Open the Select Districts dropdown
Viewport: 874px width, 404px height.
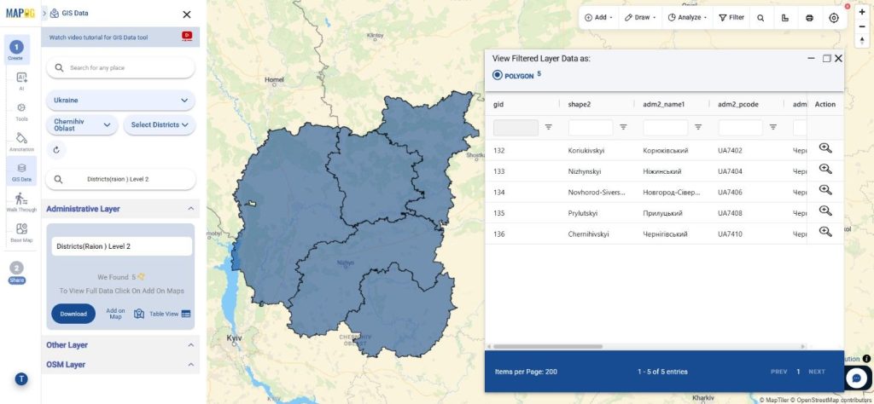[x=160, y=124]
